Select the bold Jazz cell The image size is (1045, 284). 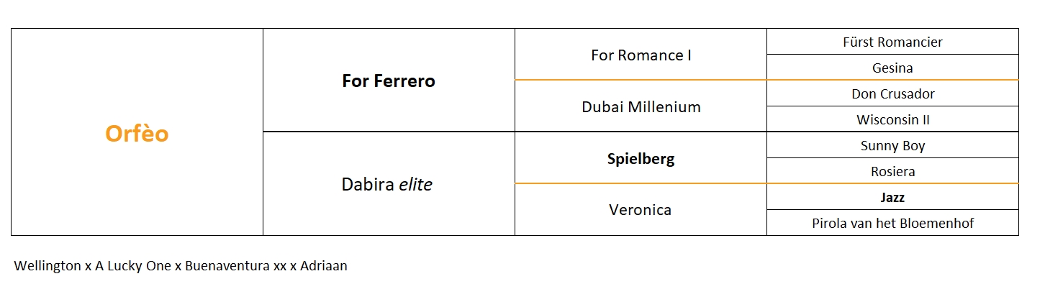tap(892, 197)
